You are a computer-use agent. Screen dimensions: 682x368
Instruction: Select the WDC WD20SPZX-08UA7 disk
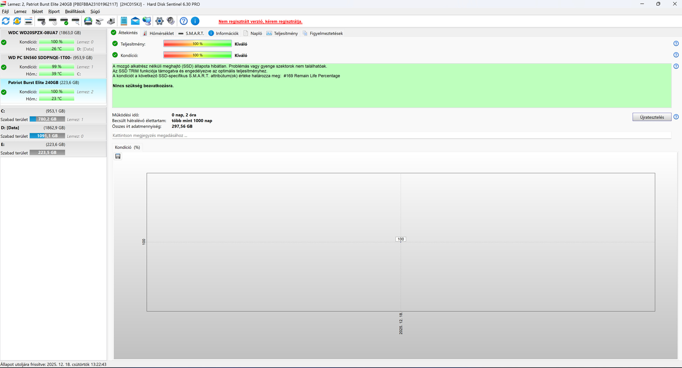coord(53,41)
